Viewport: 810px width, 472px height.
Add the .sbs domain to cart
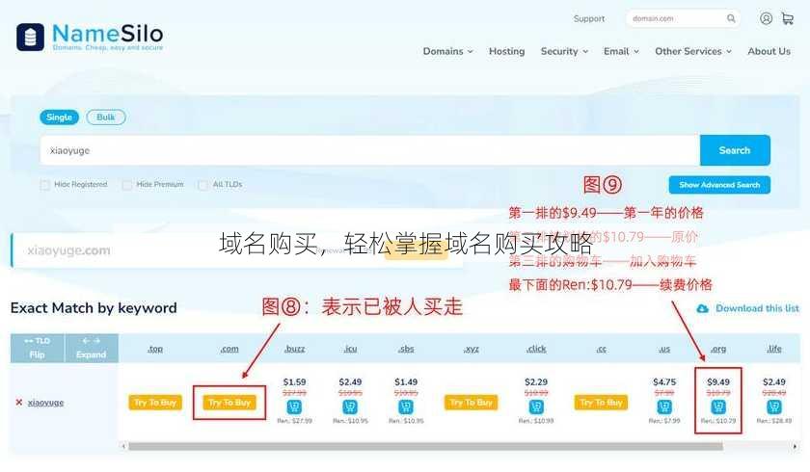[x=406, y=407]
